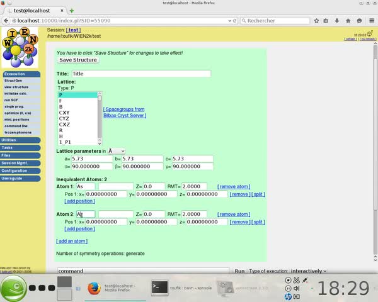Image resolution: width=378 pixels, height=302 pixels.
Task: Click the Atom 1 RMT field
Action: (194, 186)
